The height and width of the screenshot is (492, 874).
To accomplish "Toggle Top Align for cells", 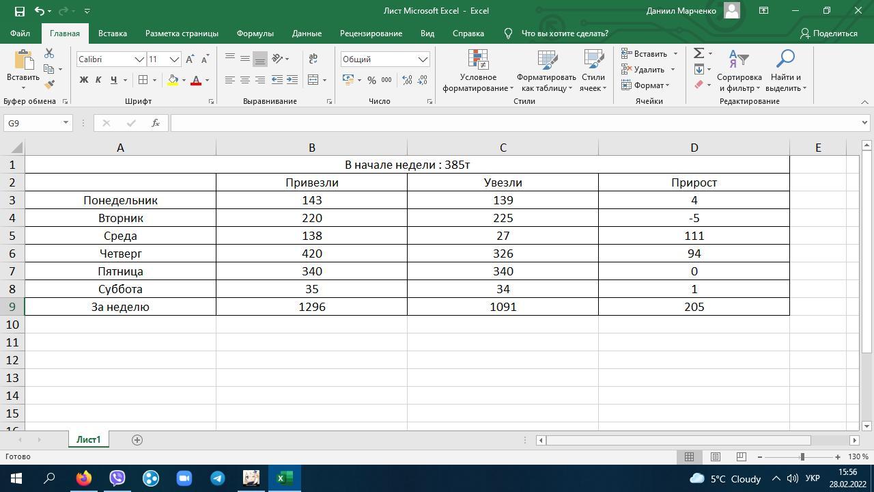I will tap(230, 59).
